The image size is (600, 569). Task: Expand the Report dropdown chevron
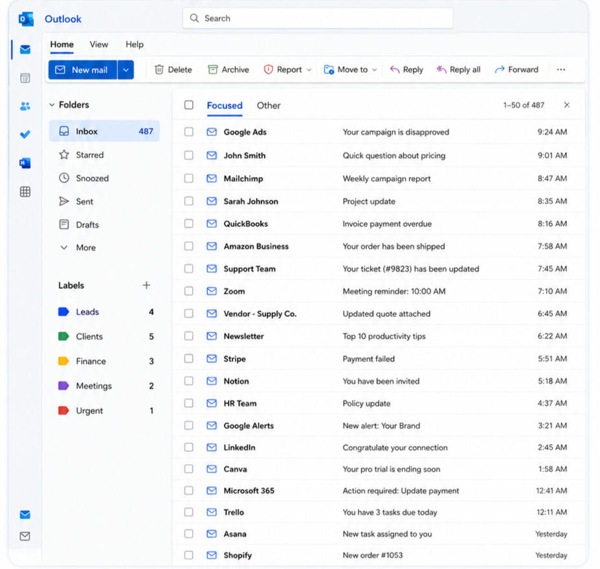point(309,70)
